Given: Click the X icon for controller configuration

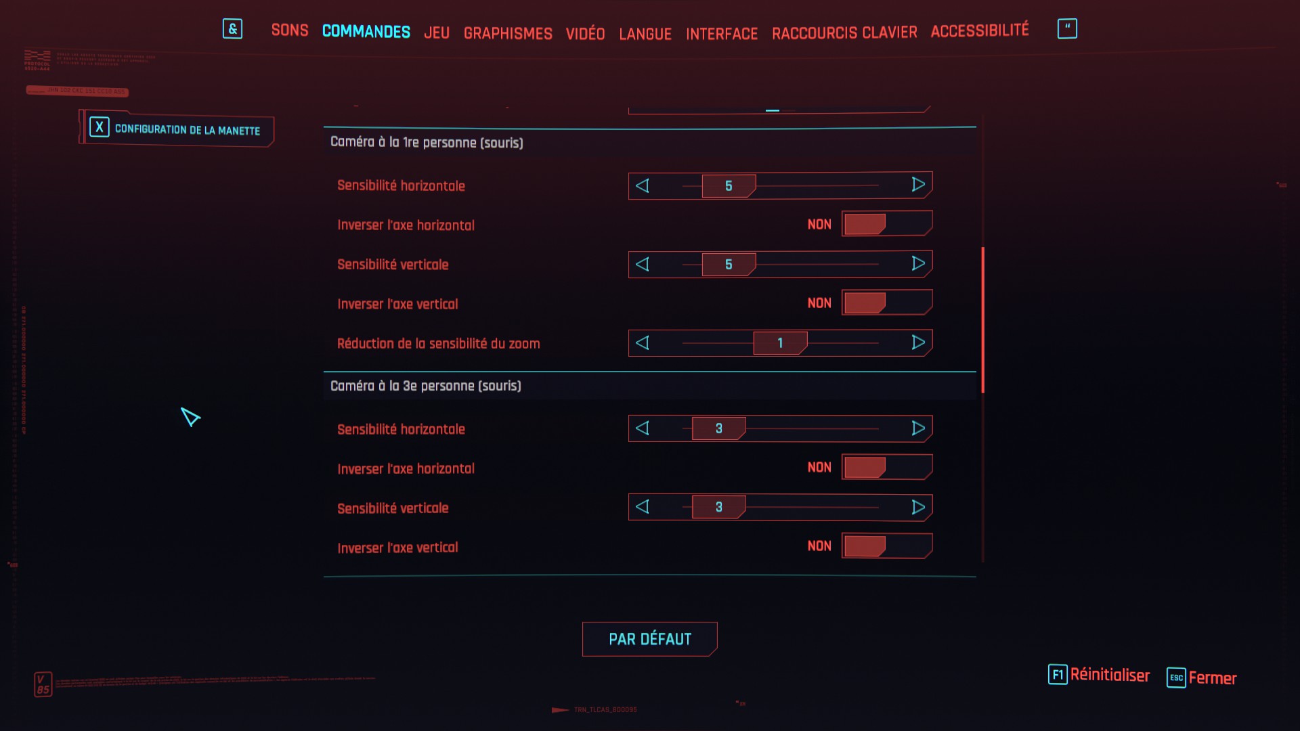Looking at the screenshot, I should click(x=100, y=127).
